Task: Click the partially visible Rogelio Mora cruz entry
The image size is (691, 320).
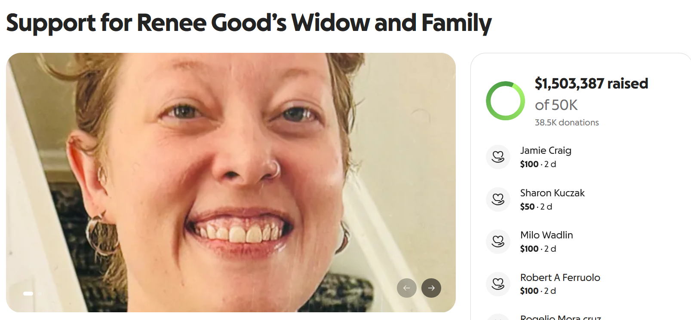Action: 560,318
